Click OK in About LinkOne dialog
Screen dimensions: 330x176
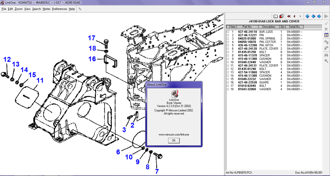174,140
